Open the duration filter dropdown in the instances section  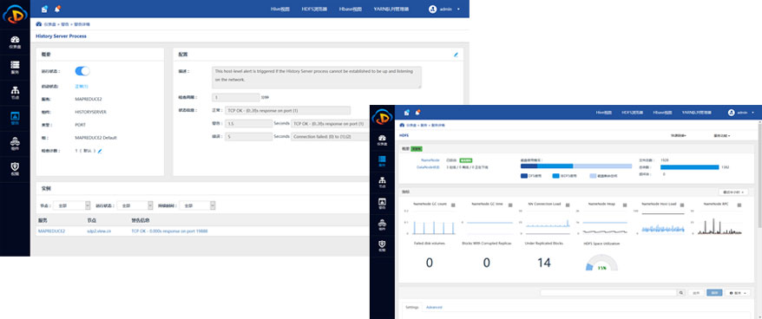197,205
